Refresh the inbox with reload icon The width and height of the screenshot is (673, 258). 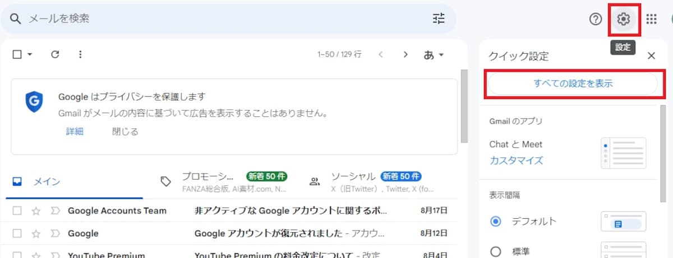(55, 54)
